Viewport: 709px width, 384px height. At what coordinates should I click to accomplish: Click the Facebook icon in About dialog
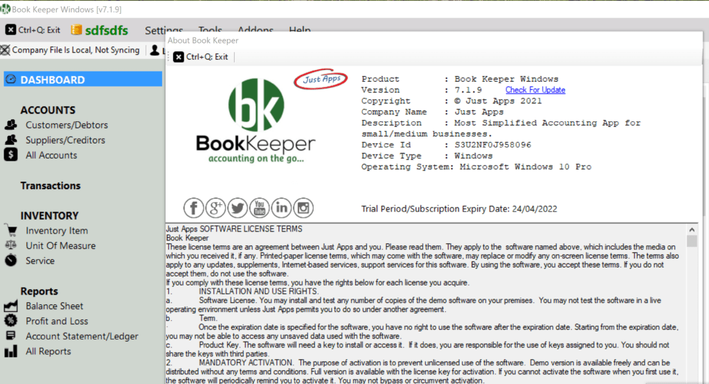(x=195, y=207)
